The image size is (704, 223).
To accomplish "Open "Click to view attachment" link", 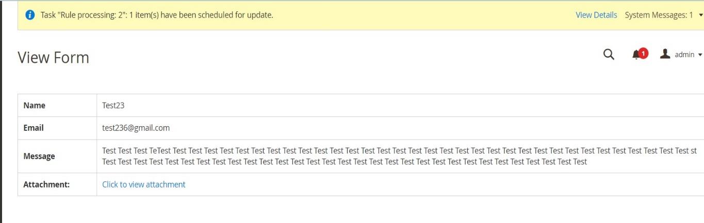I will tap(144, 184).
